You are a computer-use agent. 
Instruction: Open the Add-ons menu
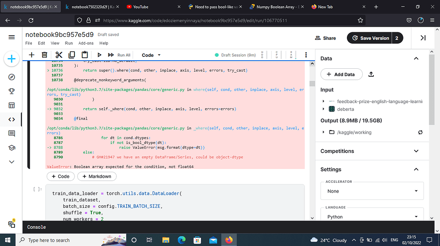click(x=86, y=43)
